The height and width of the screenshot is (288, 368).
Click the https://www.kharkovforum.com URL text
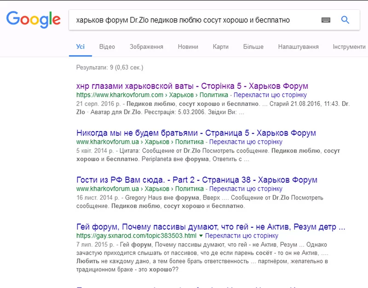click(x=120, y=95)
